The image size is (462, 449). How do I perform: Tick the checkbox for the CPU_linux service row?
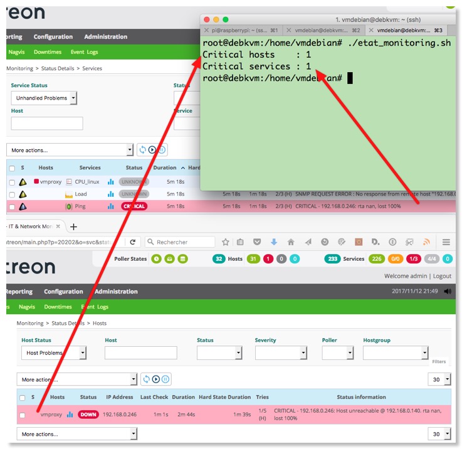coord(12,182)
